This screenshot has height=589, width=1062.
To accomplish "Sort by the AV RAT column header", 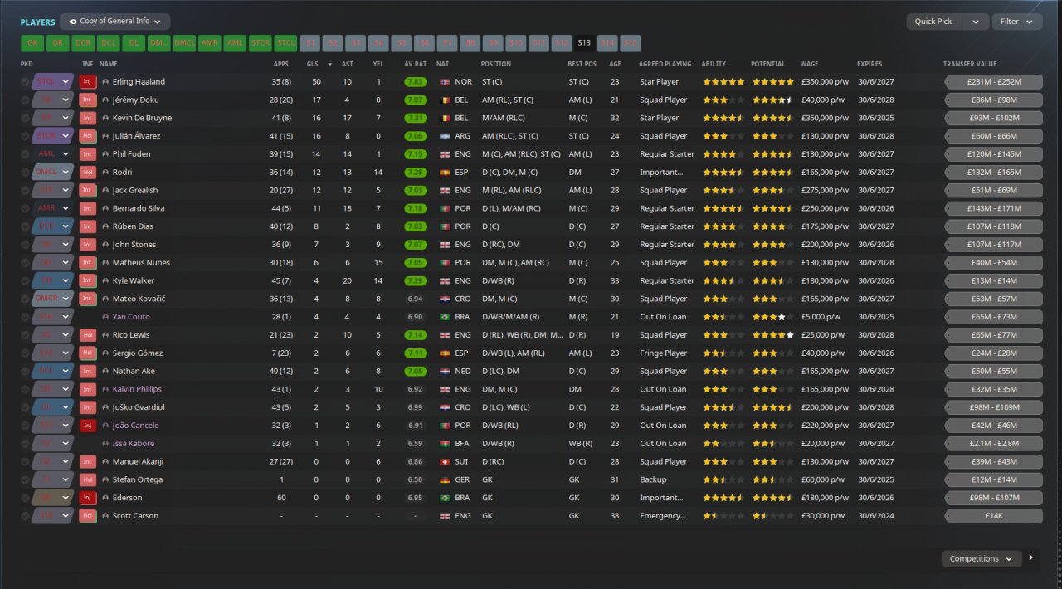I will click(416, 64).
